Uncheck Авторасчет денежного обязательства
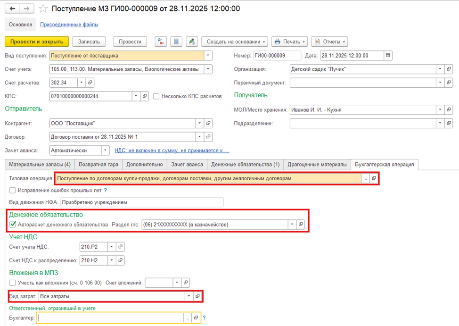Screen dimensions: 459x326 coord(13,225)
